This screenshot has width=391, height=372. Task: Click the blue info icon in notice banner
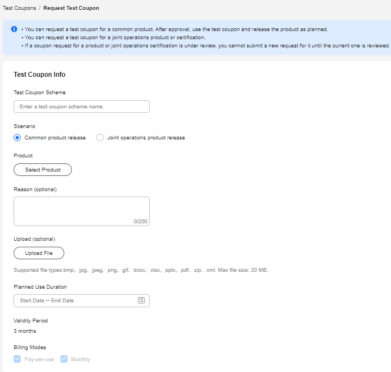[14, 29]
